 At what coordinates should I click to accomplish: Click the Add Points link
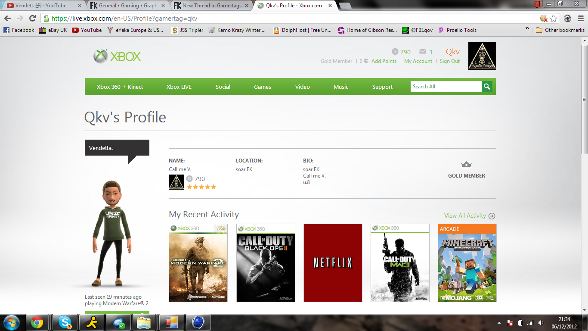tap(384, 61)
